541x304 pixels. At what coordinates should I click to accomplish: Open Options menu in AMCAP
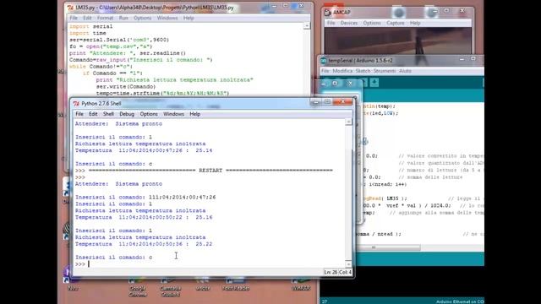point(372,23)
